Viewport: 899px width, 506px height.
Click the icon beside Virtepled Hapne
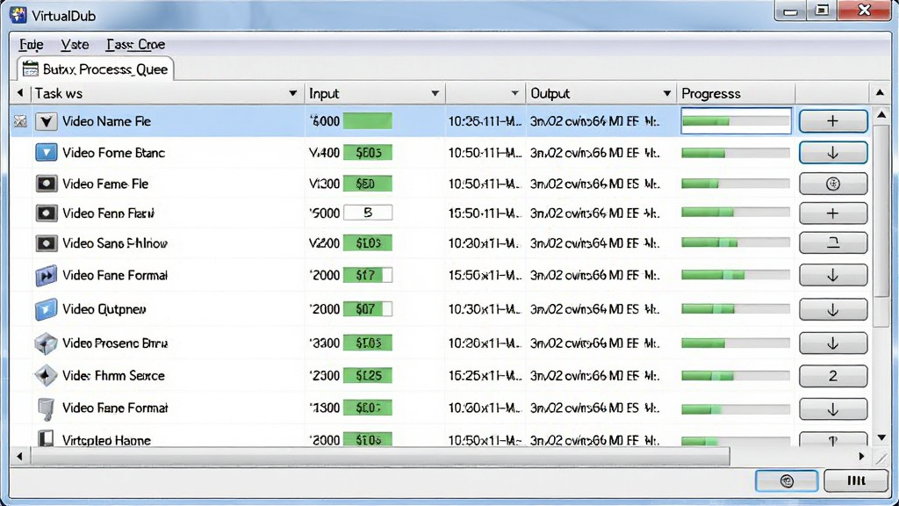[46, 439]
